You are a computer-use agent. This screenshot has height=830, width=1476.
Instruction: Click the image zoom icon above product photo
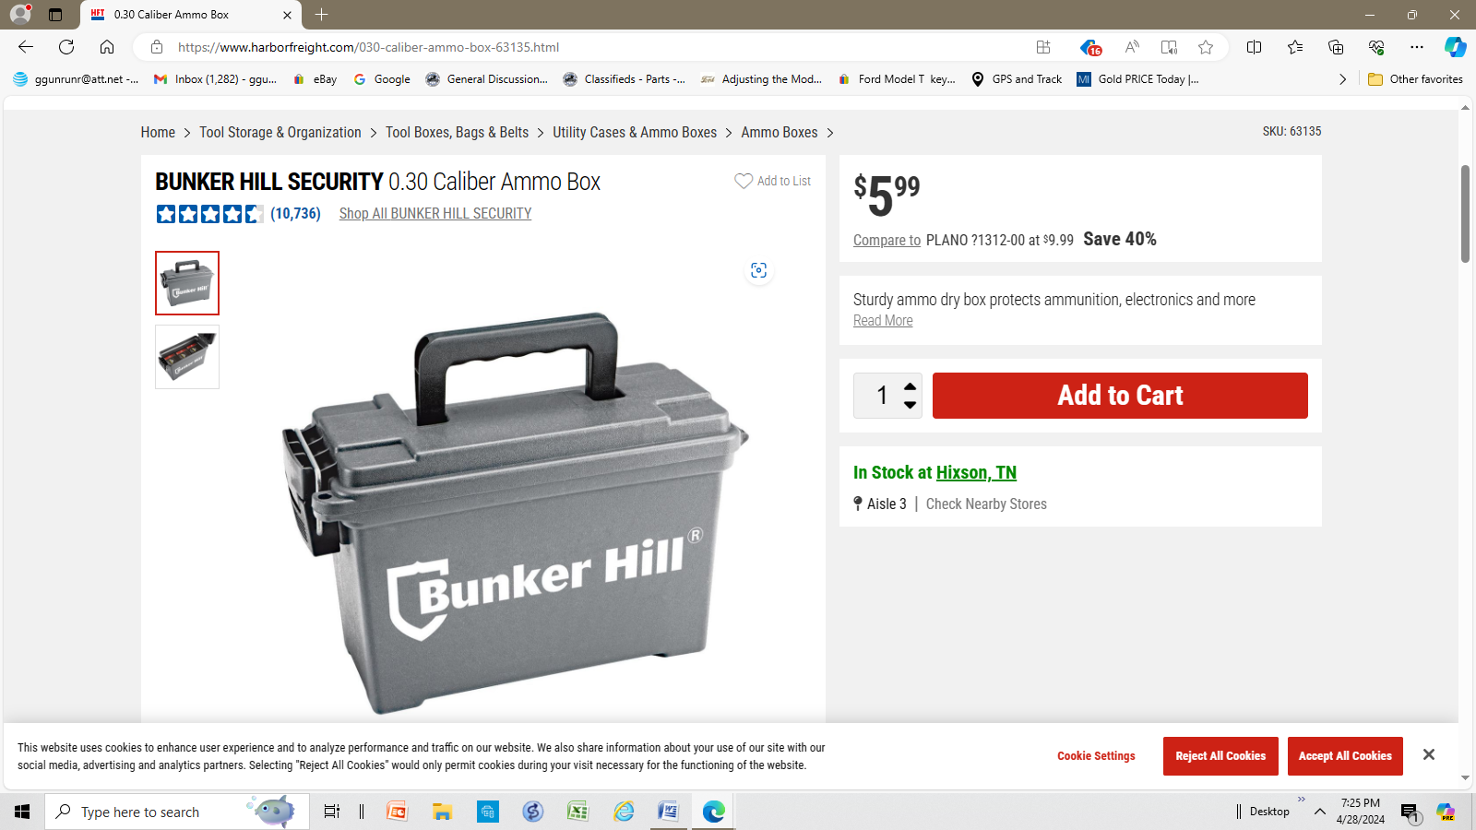(758, 270)
